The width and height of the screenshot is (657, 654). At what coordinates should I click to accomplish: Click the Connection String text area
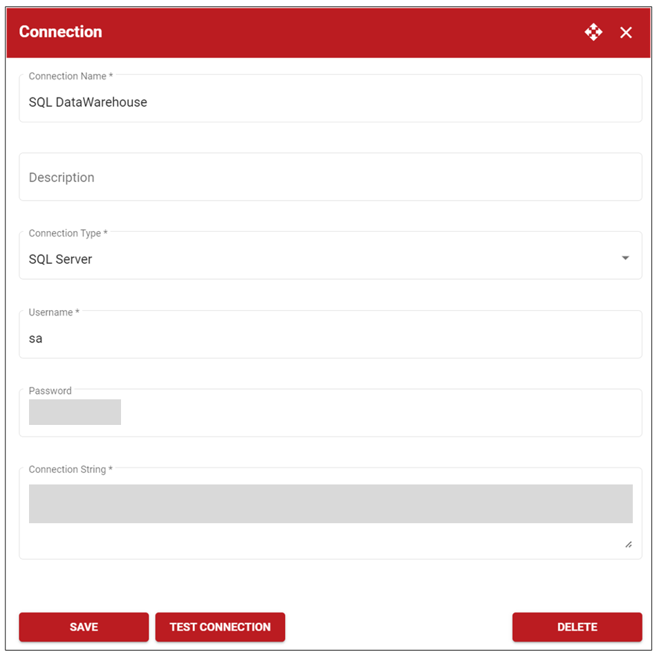(x=330, y=513)
